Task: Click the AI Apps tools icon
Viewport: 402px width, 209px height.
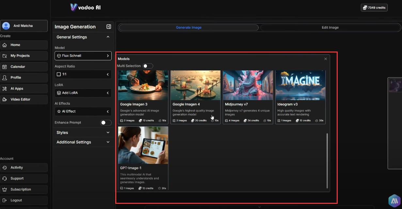Action: pos(5,89)
